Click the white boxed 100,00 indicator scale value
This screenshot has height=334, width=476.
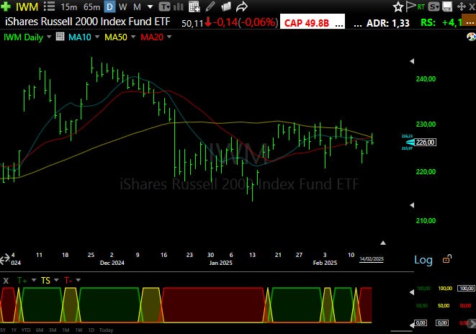(x=466, y=288)
